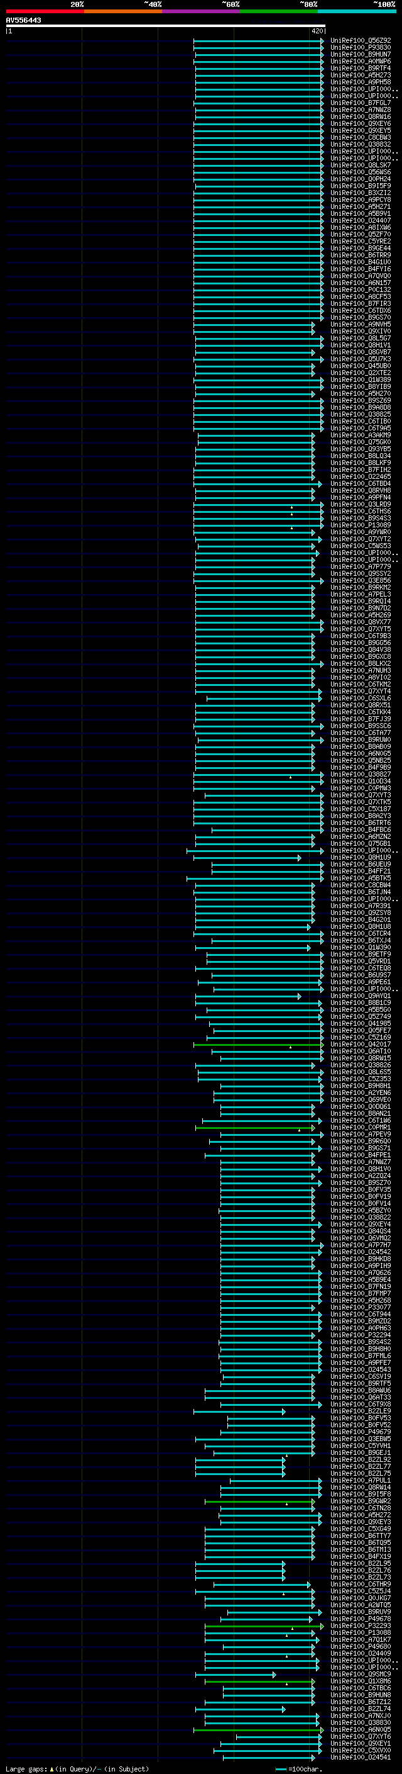Select the UniRef100_O22465 label
Screen dimensions: 402x1774
pyautogui.click(x=361, y=476)
